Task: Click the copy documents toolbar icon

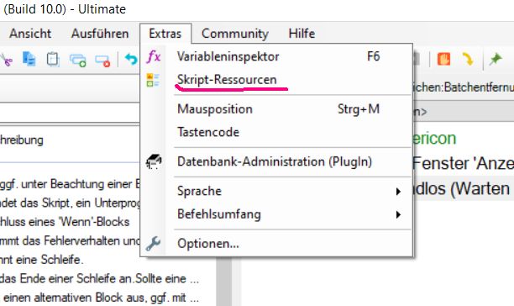Action: tap(29, 59)
